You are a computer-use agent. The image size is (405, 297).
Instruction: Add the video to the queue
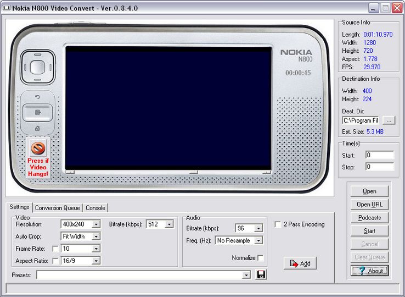300,263
